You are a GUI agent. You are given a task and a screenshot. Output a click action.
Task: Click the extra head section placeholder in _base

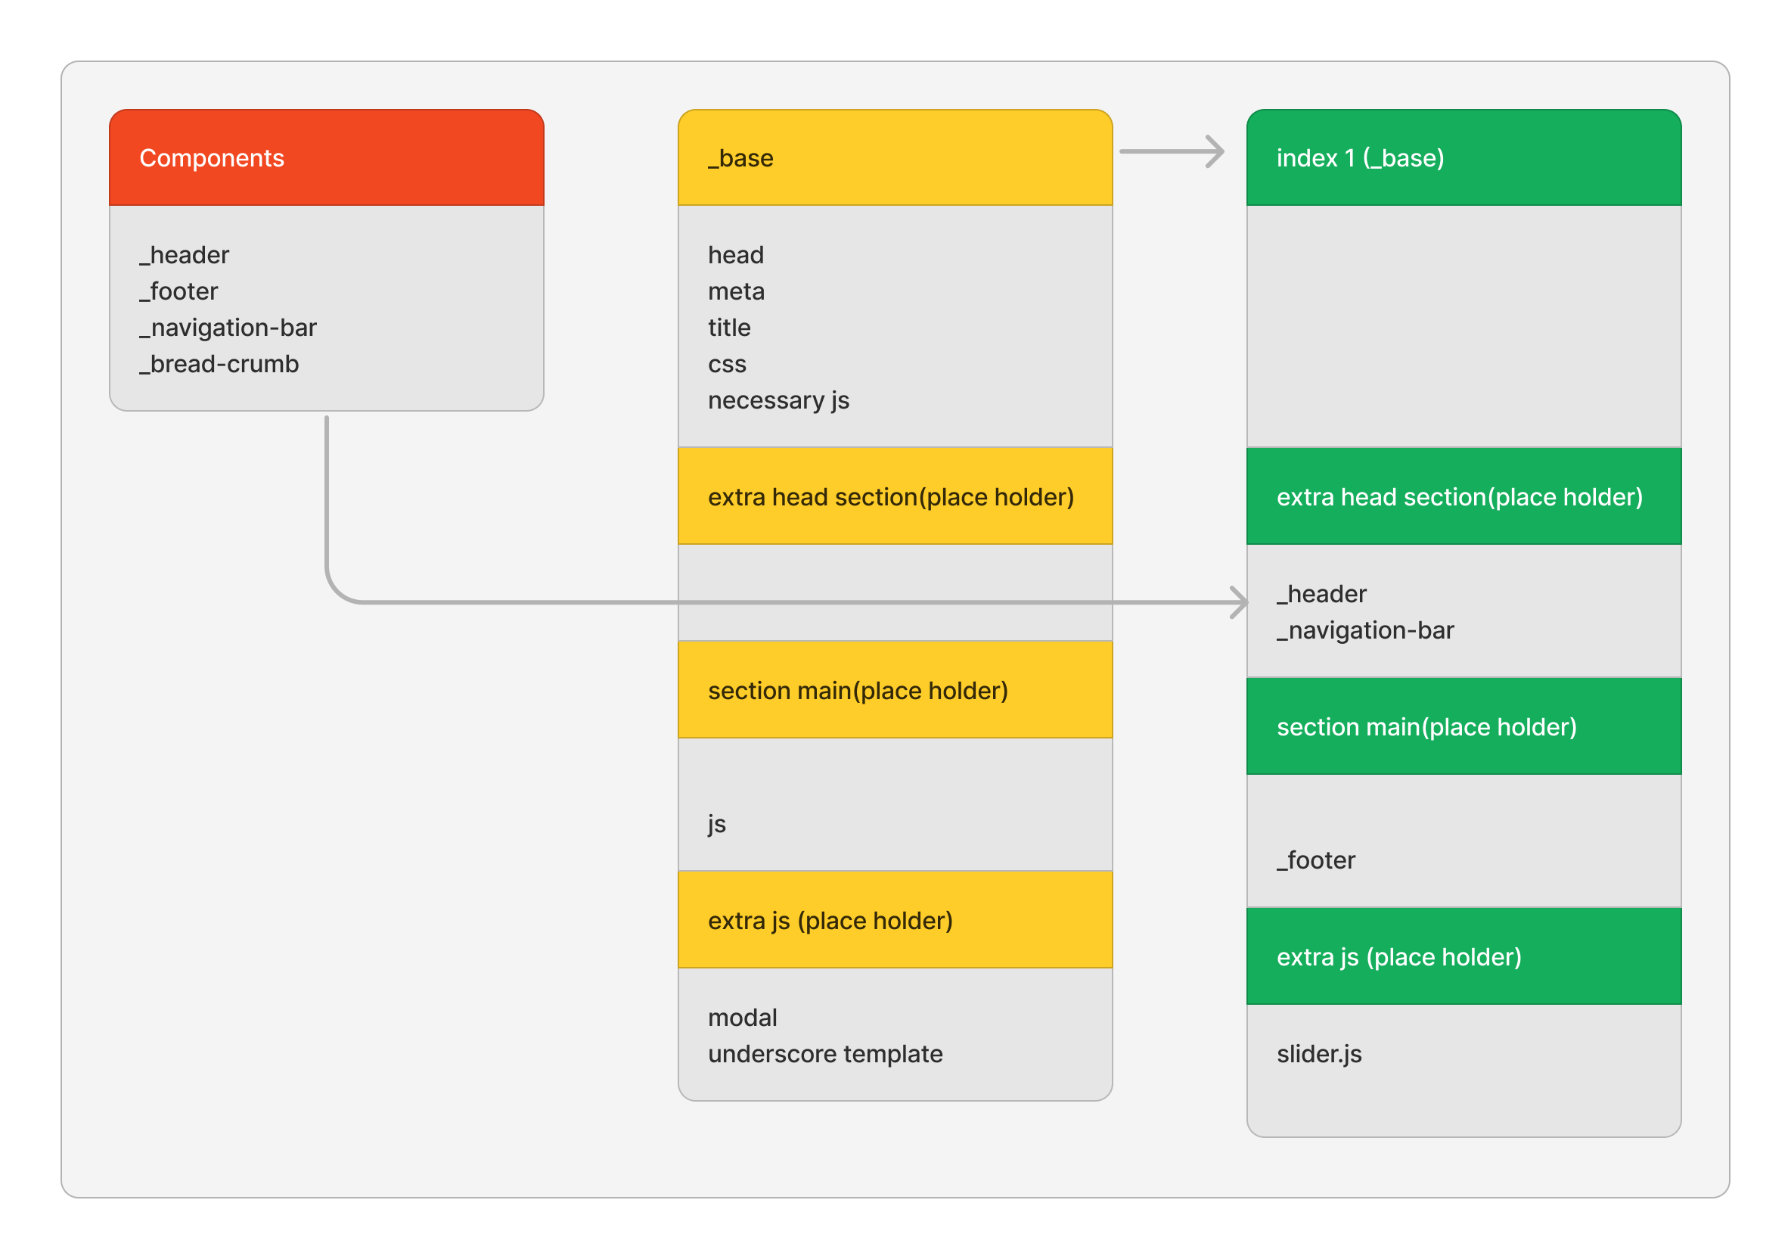[892, 496]
